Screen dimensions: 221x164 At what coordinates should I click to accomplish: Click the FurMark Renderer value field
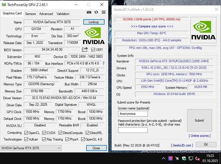[174, 61]
